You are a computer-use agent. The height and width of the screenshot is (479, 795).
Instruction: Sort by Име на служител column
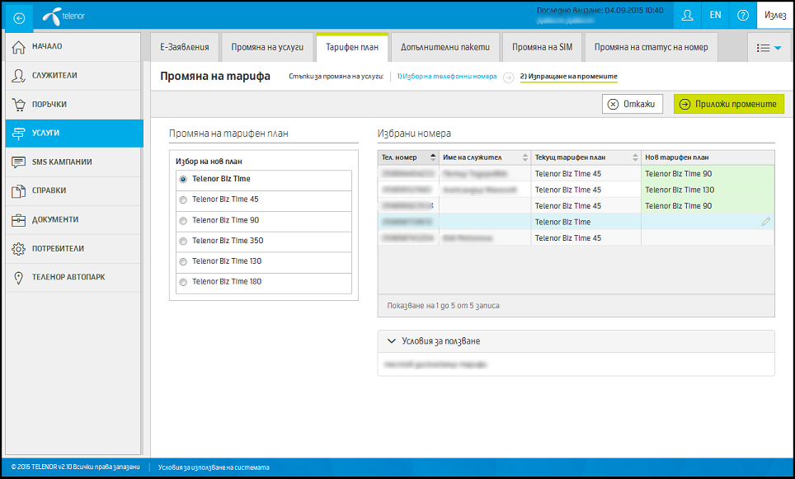[x=485, y=157]
